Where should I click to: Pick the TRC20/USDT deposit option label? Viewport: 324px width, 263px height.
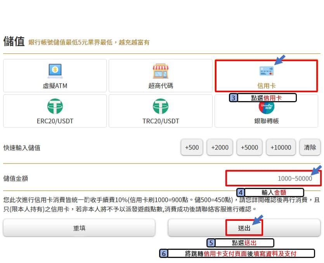pyautogui.click(x=160, y=121)
